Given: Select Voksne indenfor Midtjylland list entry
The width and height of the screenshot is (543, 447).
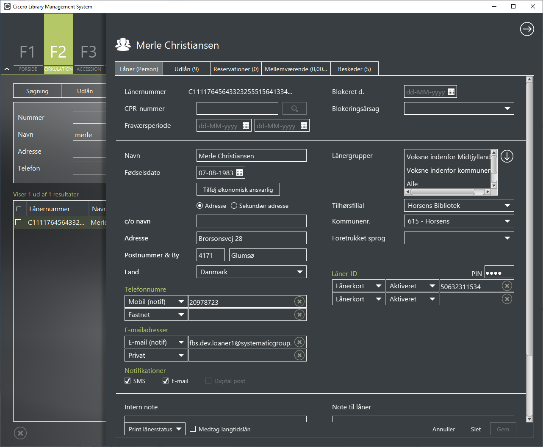Looking at the screenshot, I should coord(448,157).
